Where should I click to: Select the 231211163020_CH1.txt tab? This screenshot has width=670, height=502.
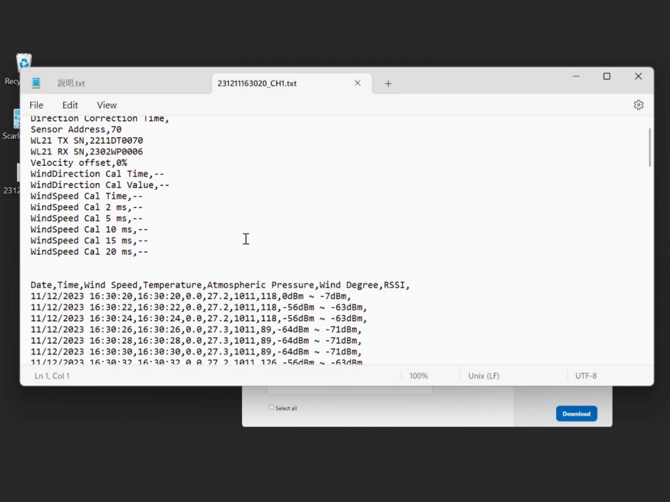click(x=258, y=83)
